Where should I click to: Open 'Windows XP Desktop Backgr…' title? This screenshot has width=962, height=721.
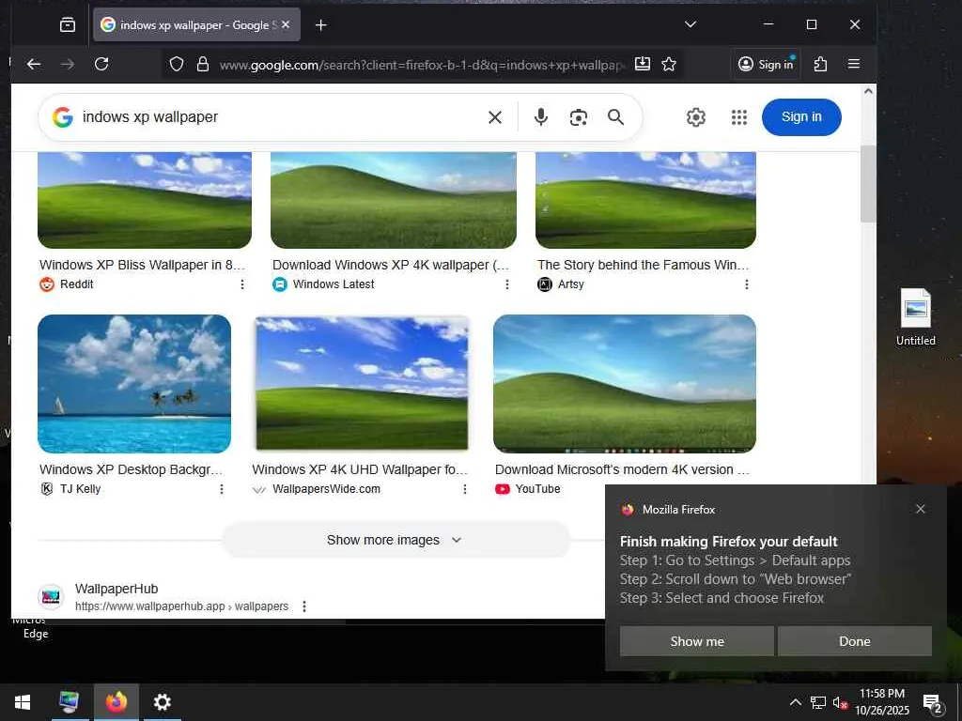(x=131, y=469)
